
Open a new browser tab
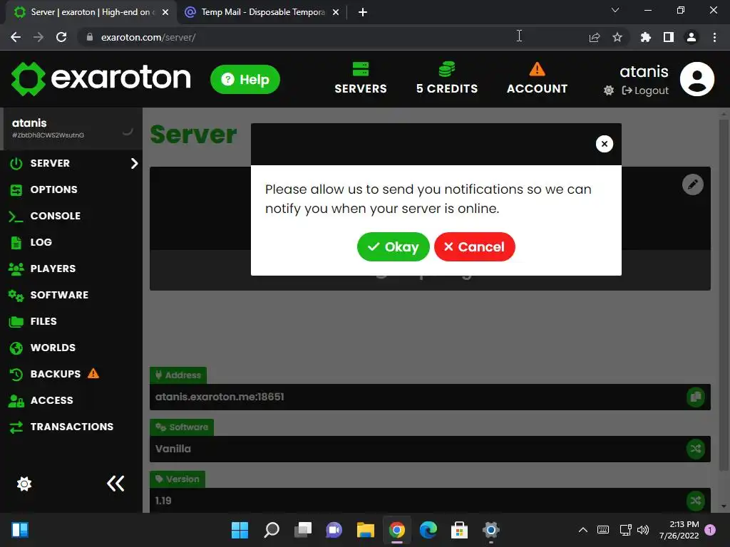[x=363, y=12]
